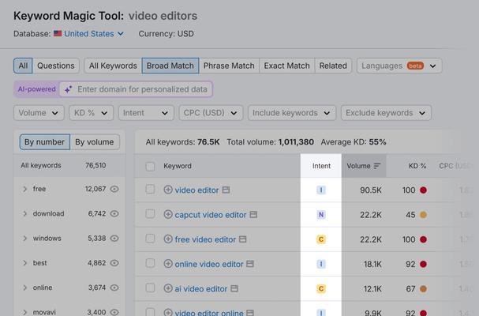Viewport: 479px width, 316px height.
Task: Expand the 'online' keyword group
Action: [25, 288]
